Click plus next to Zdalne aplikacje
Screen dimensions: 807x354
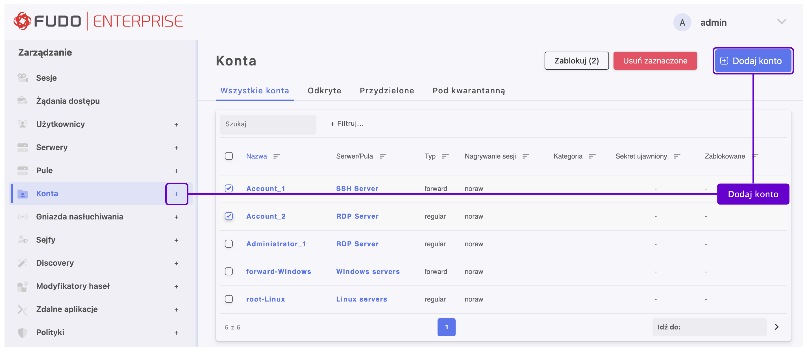click(x=176, y=310)
